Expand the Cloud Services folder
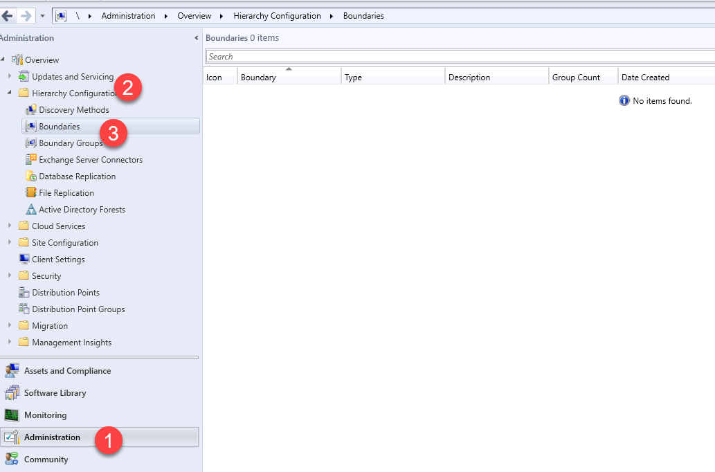Screen dimensions: 715x472 click(x=10, y=226)
